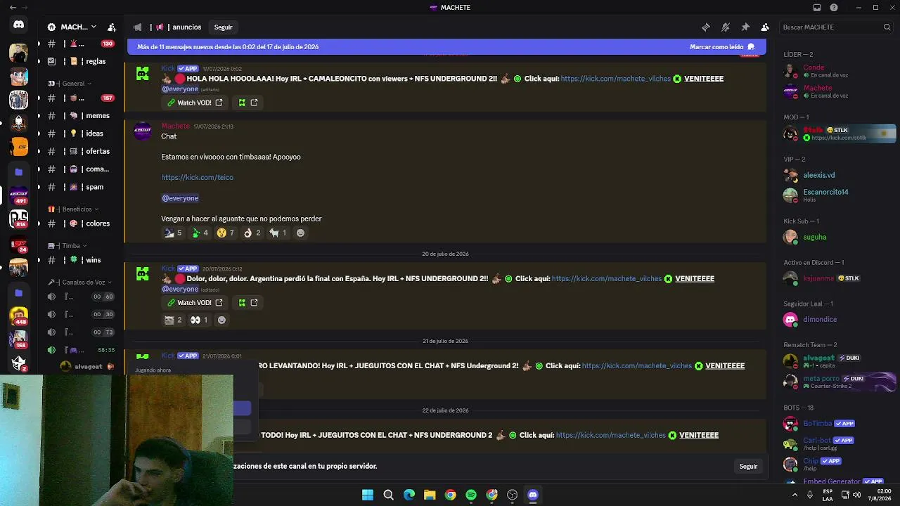Open Machete's avatar in the chat
This screenshot has height=506, width=900.
pyautogui.click(x=143, y=131)
